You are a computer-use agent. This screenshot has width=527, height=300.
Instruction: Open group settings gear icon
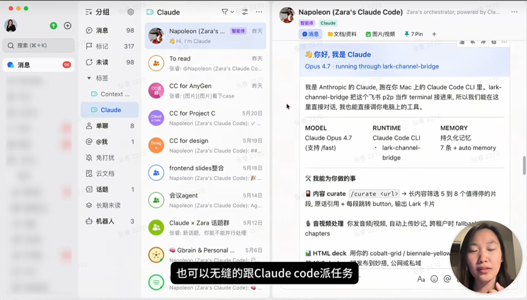point(130,12)
